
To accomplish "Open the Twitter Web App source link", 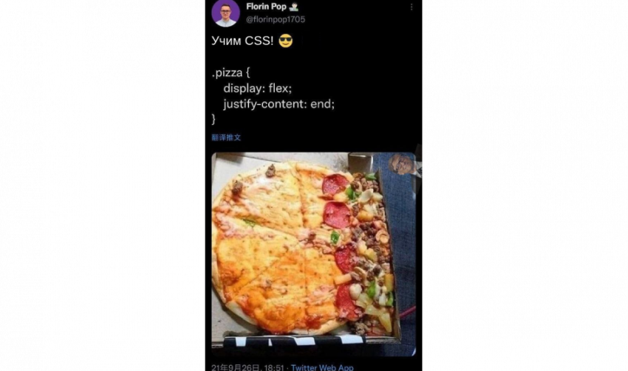I will (322, 367).
